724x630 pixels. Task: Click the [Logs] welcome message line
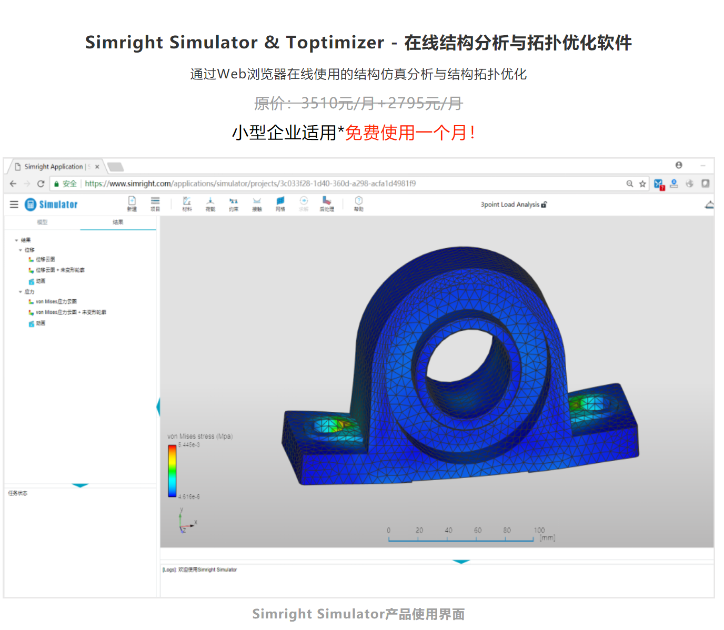tap(199, 570)
